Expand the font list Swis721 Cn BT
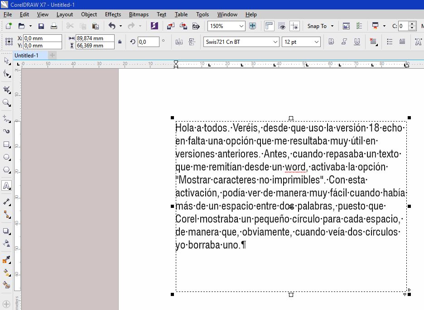Image resolution: width=424 pixels, height=310 pixels. pos(275,42)
